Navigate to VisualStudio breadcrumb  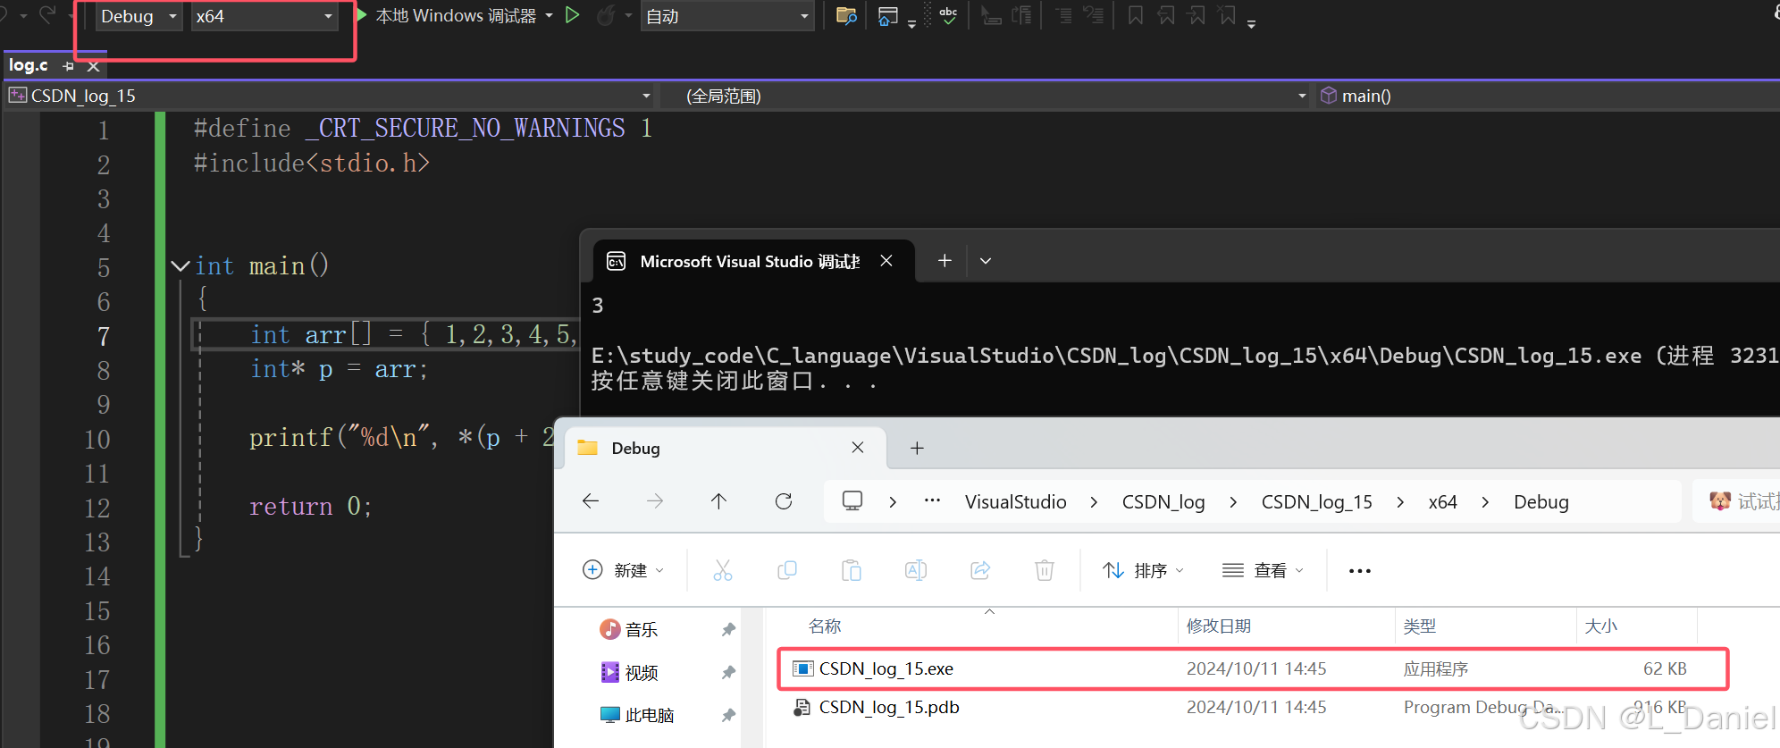click(1015, 502)
